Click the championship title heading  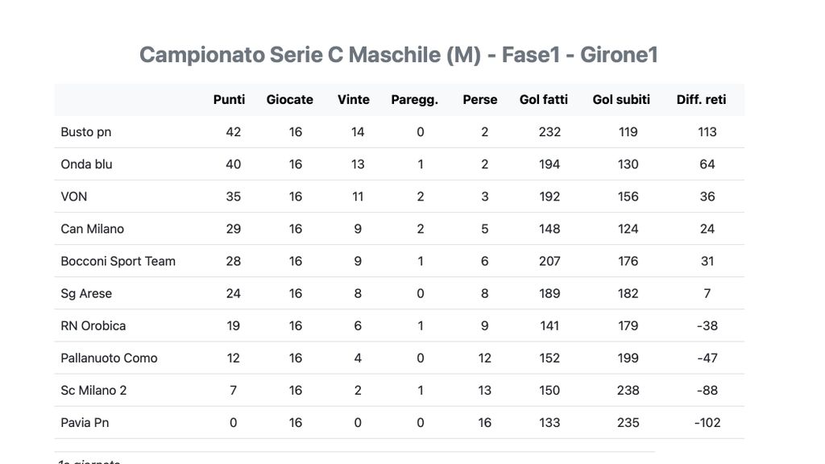pos(399,55)
